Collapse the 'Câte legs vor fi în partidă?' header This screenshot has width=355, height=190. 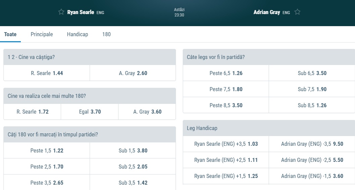pyautogui.click(x=269, y=57)
